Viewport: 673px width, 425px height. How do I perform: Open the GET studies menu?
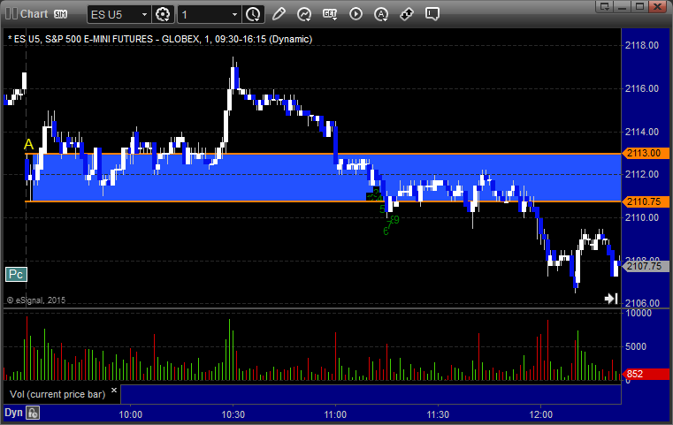330,15
